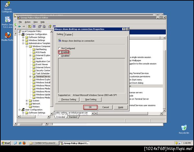The width and height of the screenshot is (194, 152).
Task: Select the RSS Feeds folder
Action: tap(41, 52)
